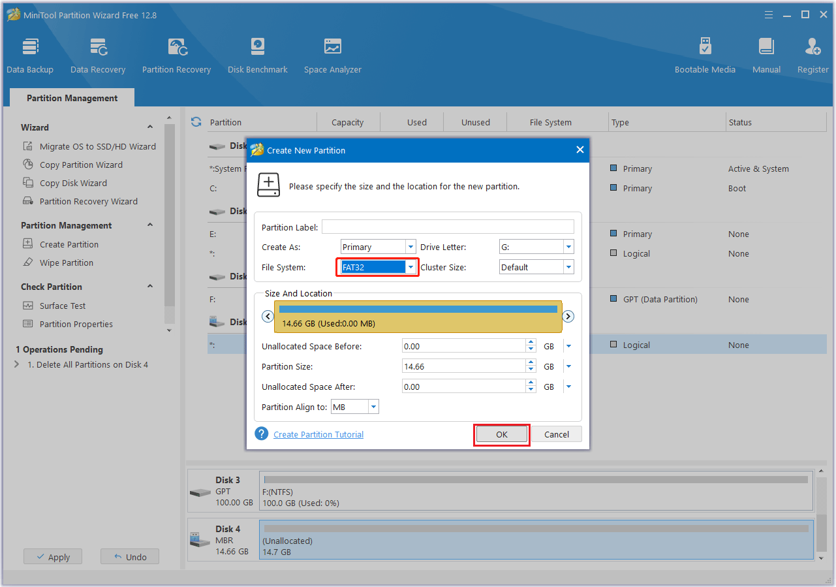
Task: Open Disk Benchmark
Action: (x=258, y=56)
